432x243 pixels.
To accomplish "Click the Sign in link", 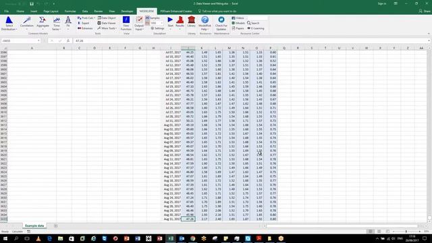I will (x=382, y=3).
